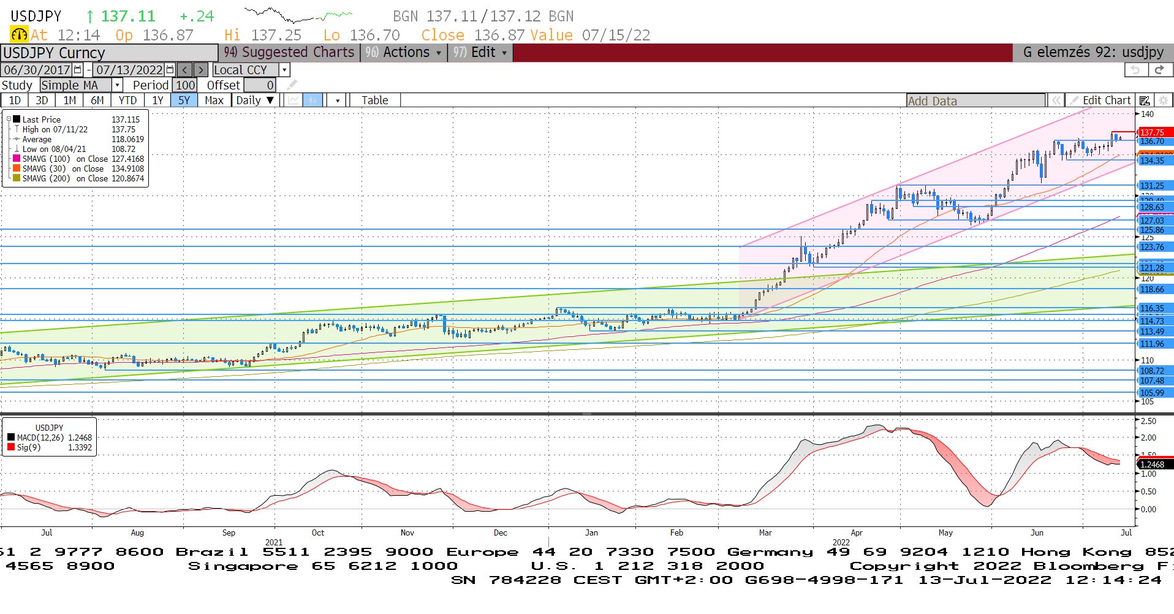Click the SMAVG (100) magenta swatch
The image size is (1174, 614).
17,159
